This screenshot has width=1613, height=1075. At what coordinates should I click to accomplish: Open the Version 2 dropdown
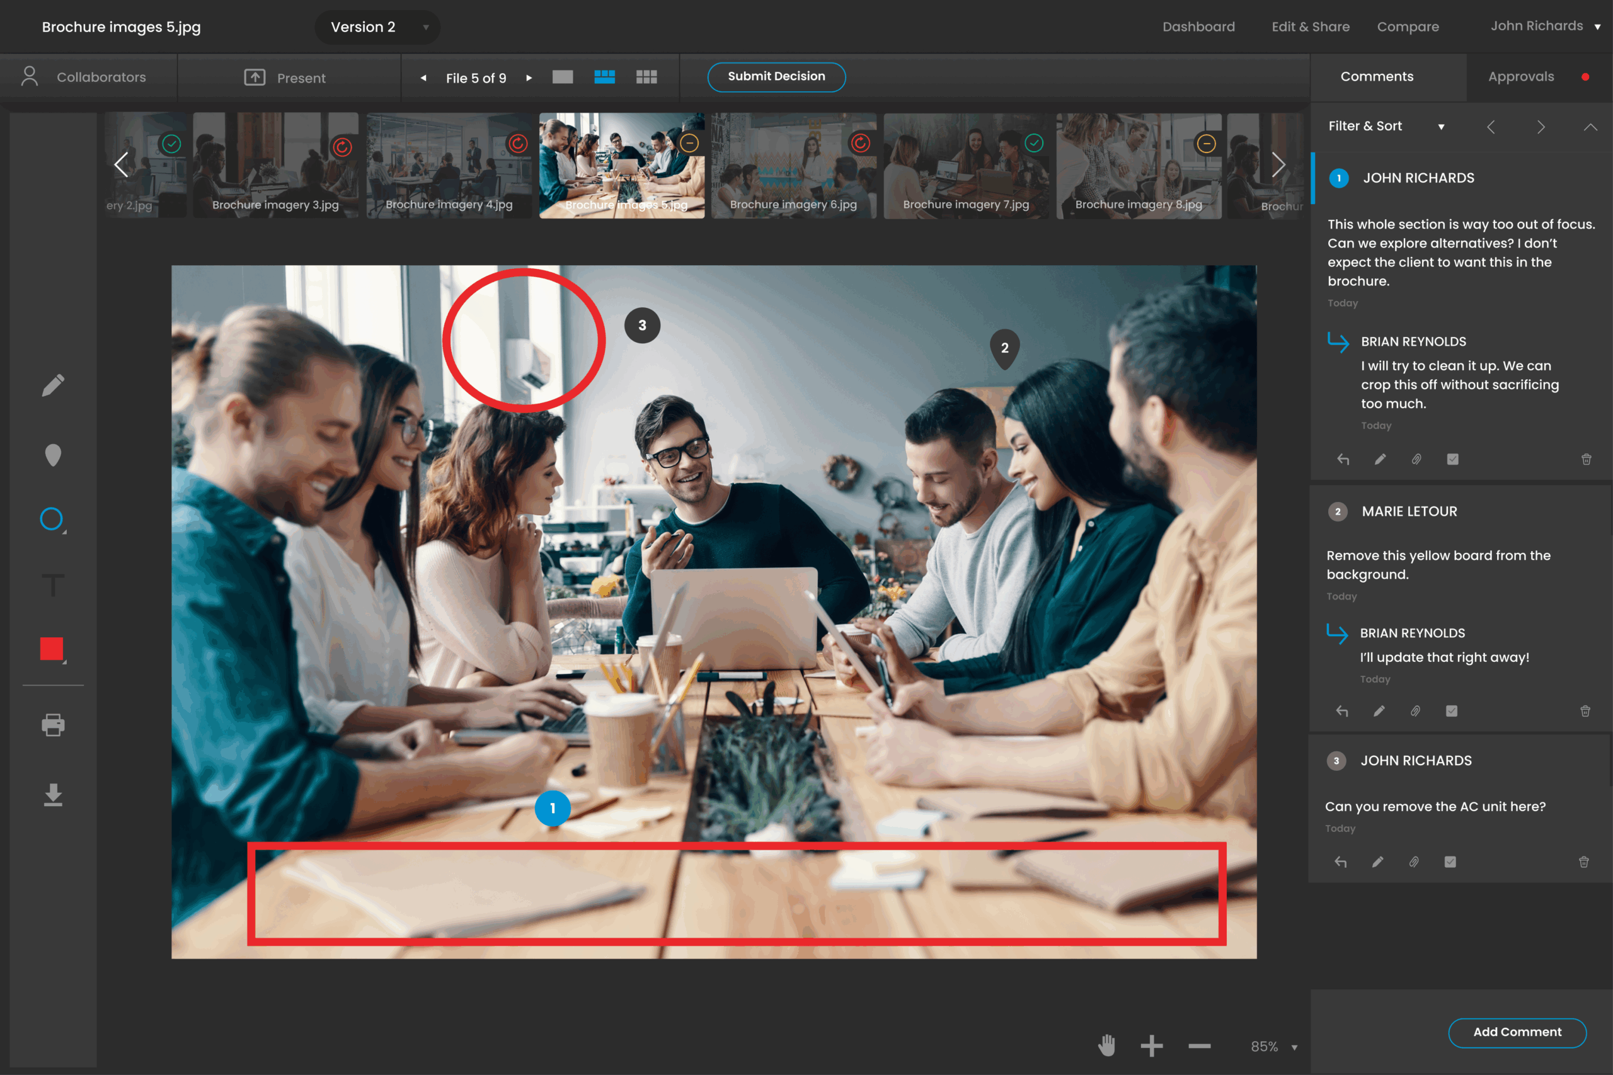click(x=377, y=26)
